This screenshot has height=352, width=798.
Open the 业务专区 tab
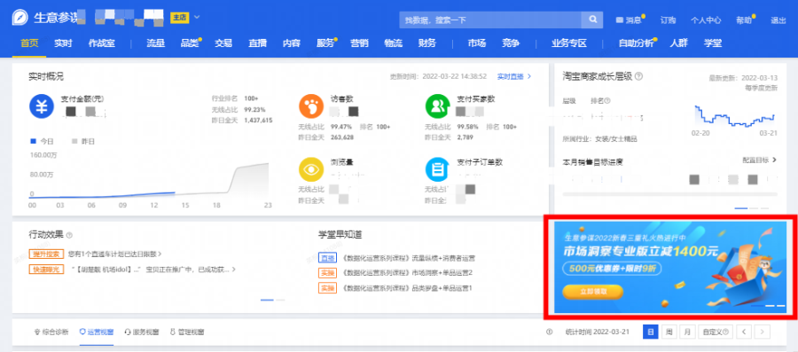[569, 43]
